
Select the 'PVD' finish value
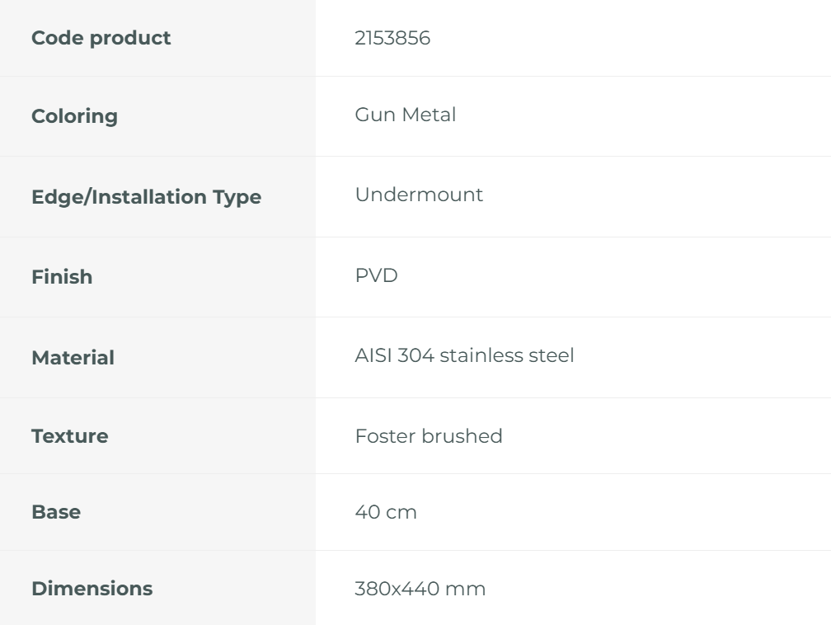(376, 276)
